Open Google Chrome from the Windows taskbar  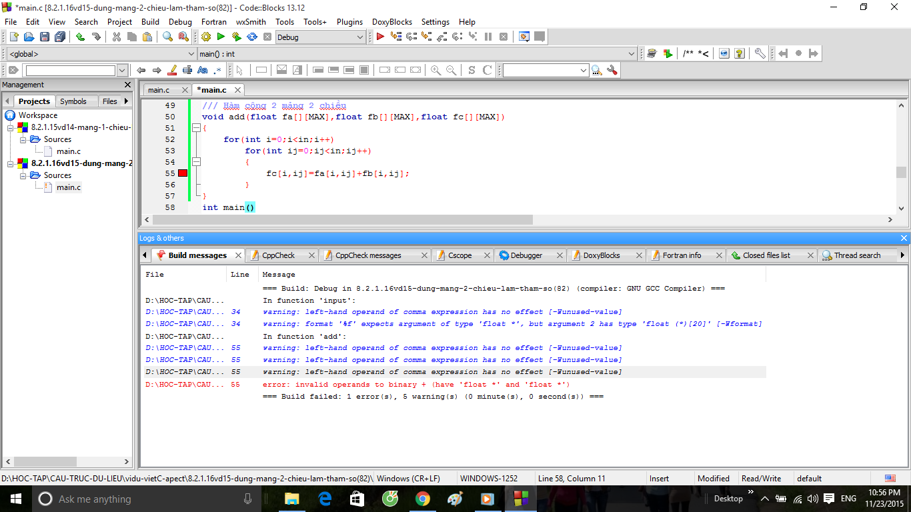[x=422, y=499]
